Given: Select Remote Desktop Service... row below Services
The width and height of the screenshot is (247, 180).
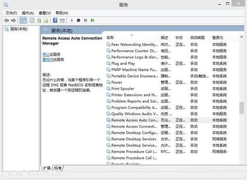Looking at the screenshot, I should (x=166, y=146).
